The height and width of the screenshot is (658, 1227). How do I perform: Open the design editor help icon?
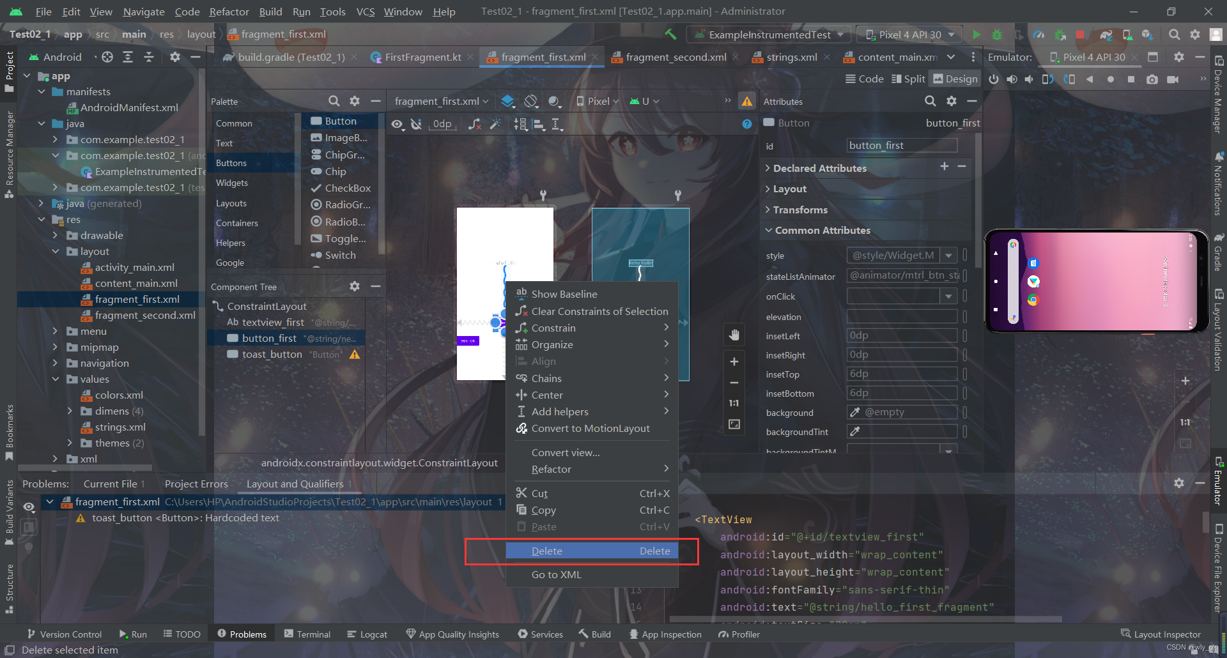pyautogui.click(x=747, y=124)
